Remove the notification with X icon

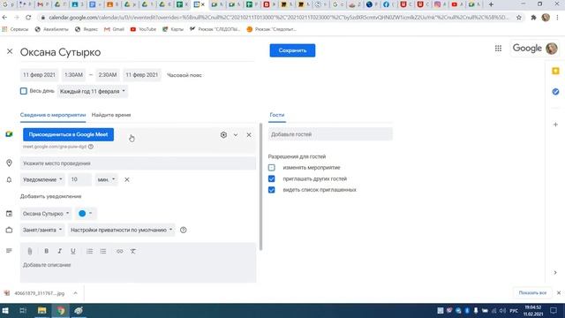(127, 179)
